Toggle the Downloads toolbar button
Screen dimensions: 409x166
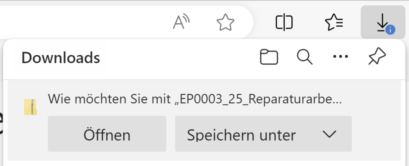[382, 22]
